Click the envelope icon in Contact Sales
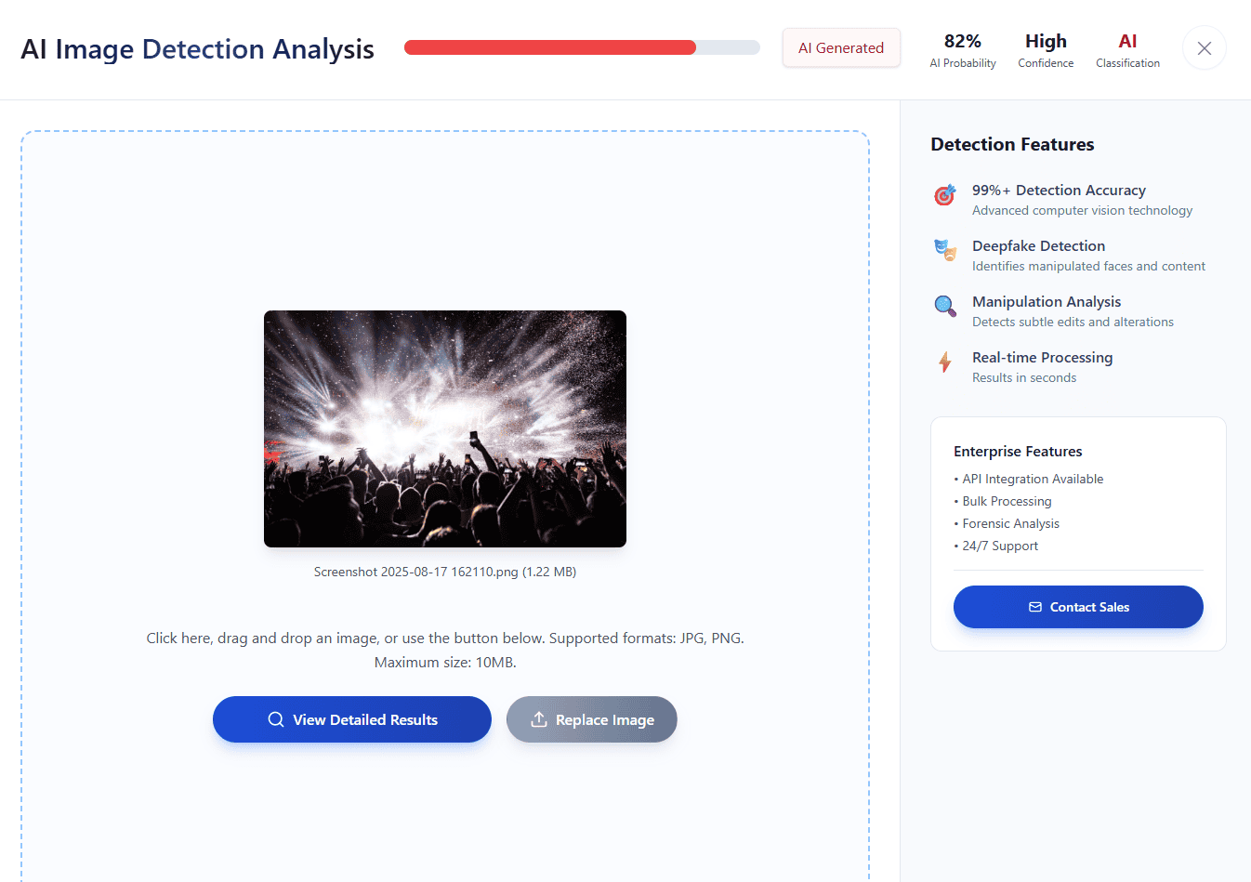The height and width of the screenshot is (882, 1251). 1035,607
